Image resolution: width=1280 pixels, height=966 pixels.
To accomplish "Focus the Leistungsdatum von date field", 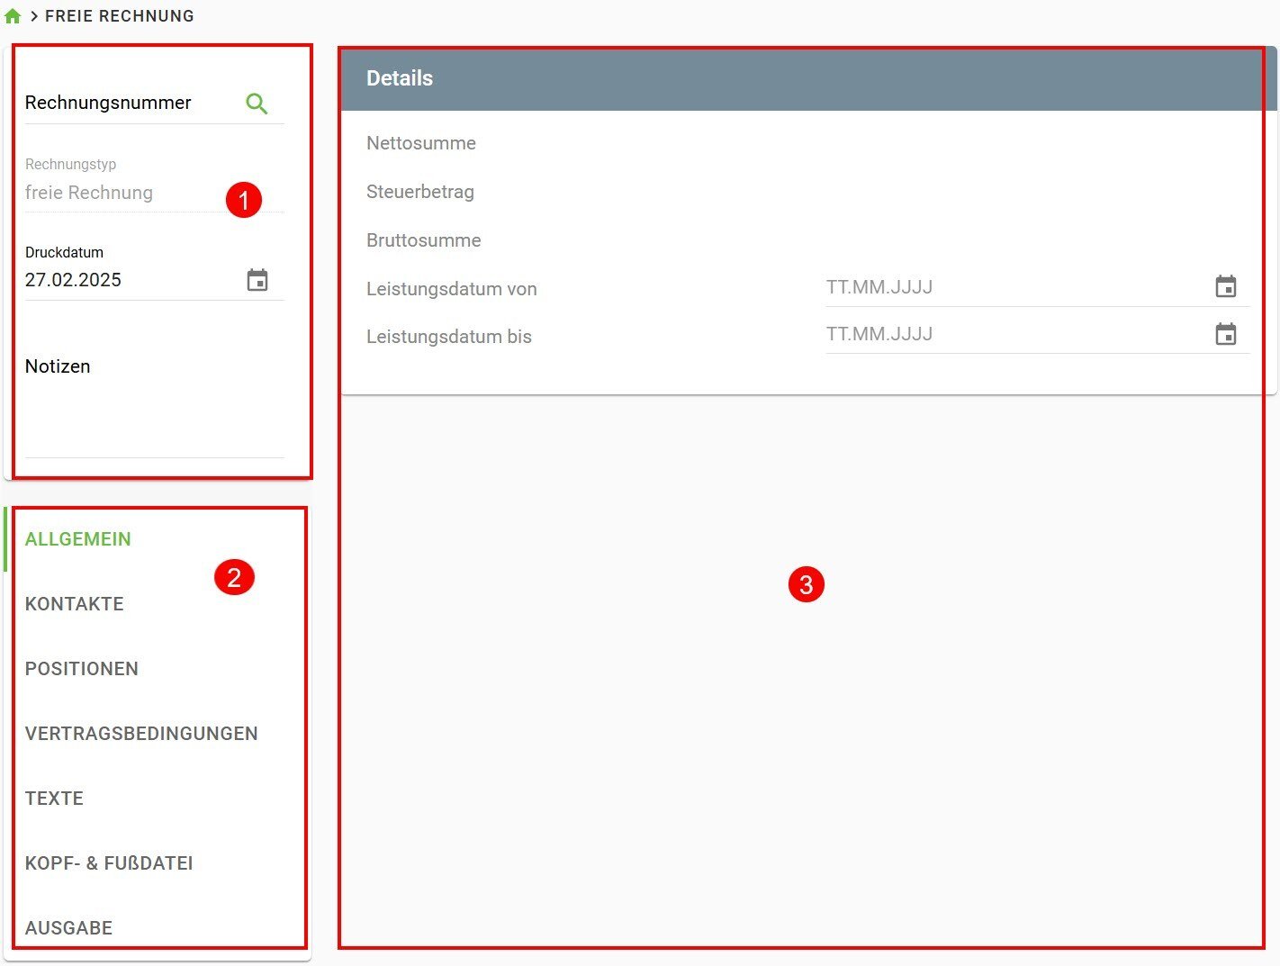I will [1008, 288].
